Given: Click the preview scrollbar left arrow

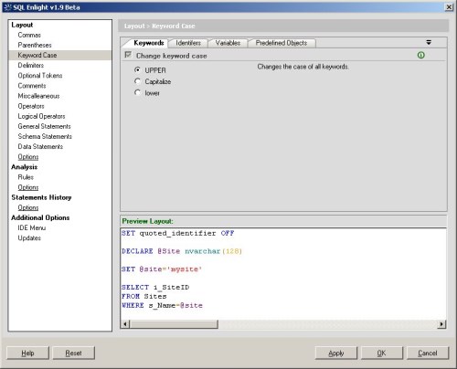Looking at the screenshot, I should pyautogui.click(x=125, y=324).
